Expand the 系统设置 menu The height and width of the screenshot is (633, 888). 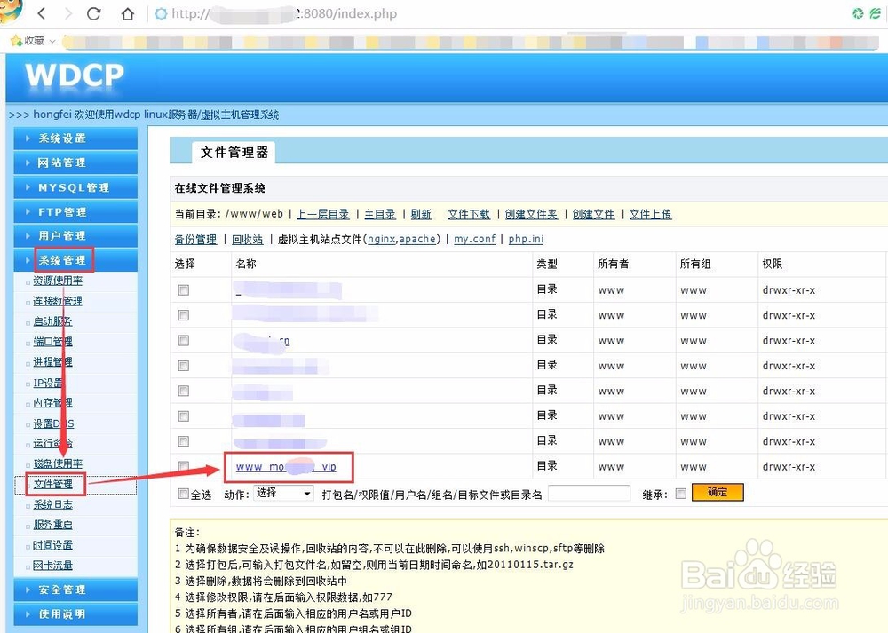[x=75, y=138]
